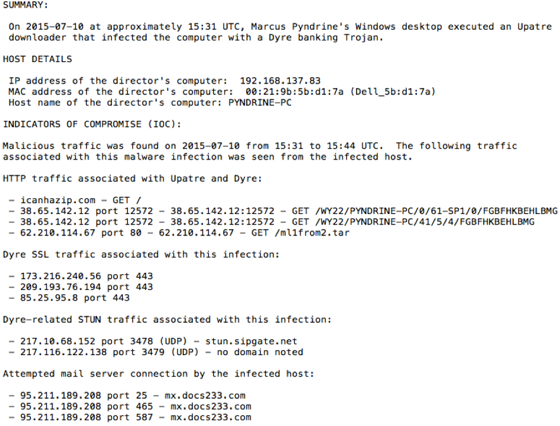Click 217.116.122.138 port 3479 entry

(x=156, y=352)
